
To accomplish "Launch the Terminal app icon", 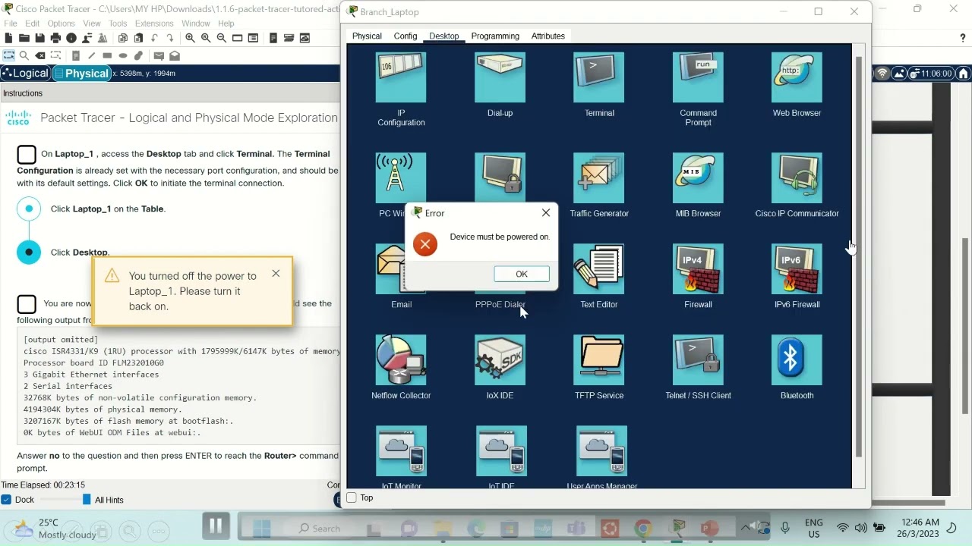I will coord(599,78).
